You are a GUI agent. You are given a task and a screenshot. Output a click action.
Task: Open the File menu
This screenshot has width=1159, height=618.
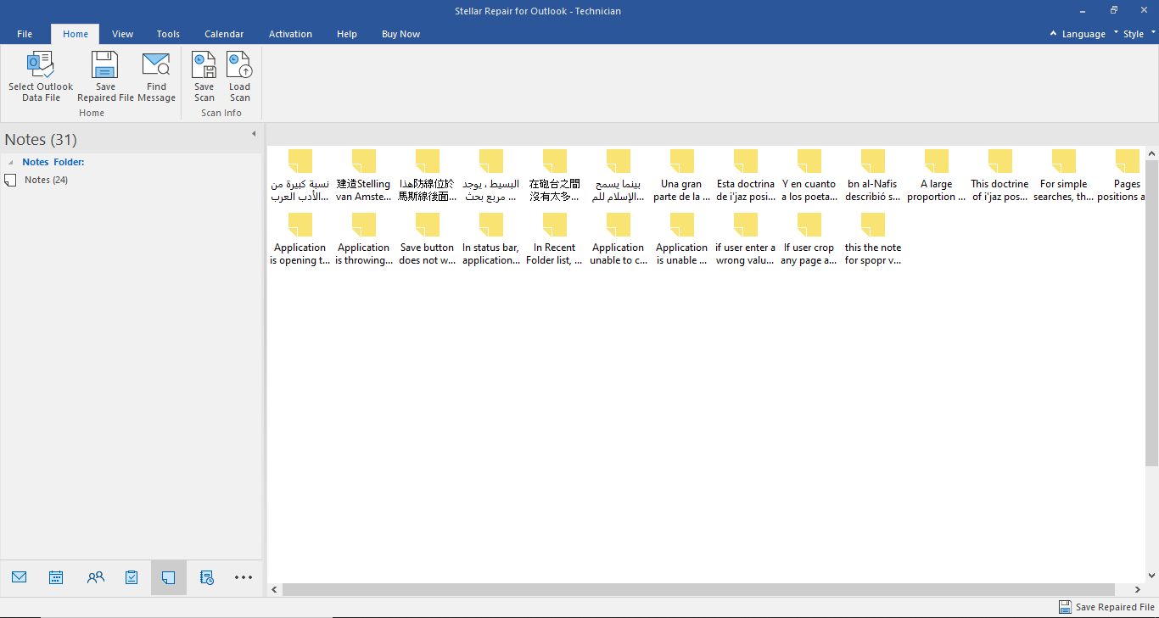pyautogui.click(x=25, y=34)
